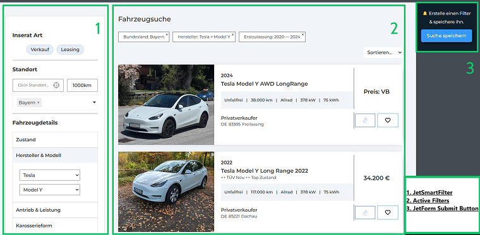The width and height of the screenshot is (480, 235).
Task: Remove the Erstzulassung: 2020 — 2024 filter
Action: click(x=303, y=35)
